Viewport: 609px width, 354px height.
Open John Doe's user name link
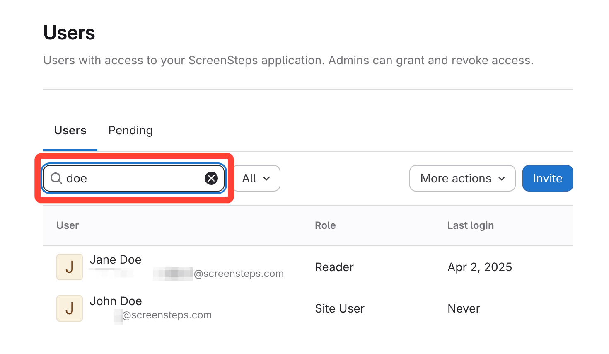coord(116,301)
